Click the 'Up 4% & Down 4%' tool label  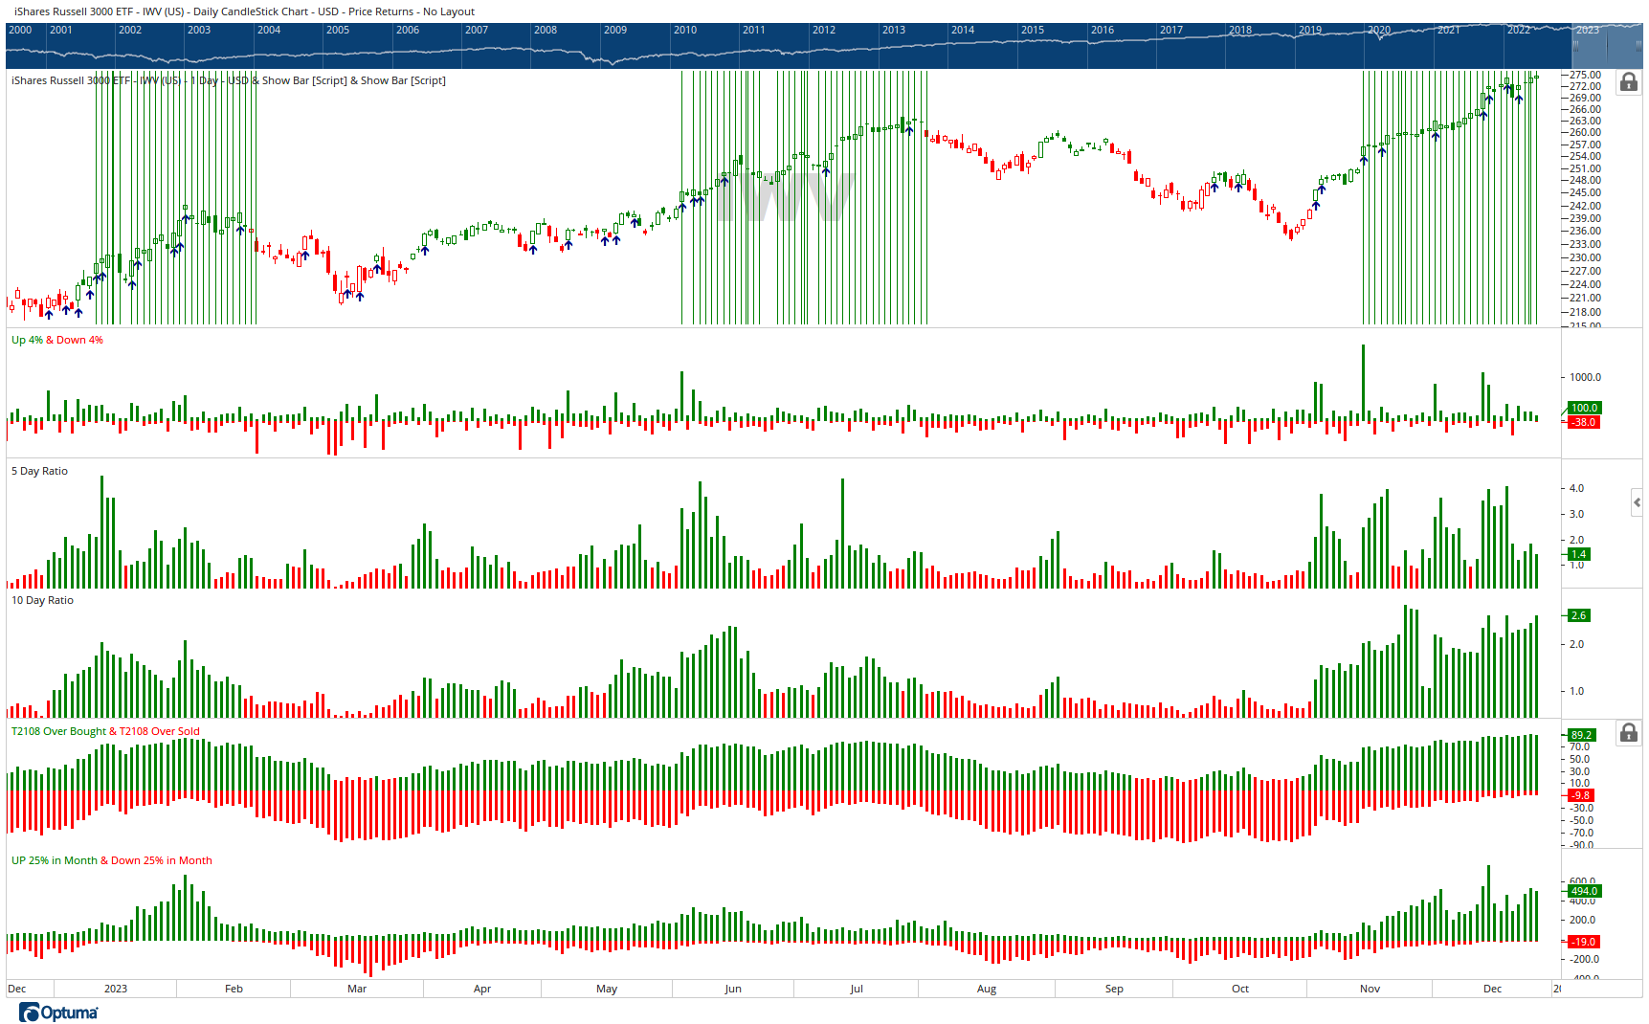pyautogui.click(x=56, y=340)
